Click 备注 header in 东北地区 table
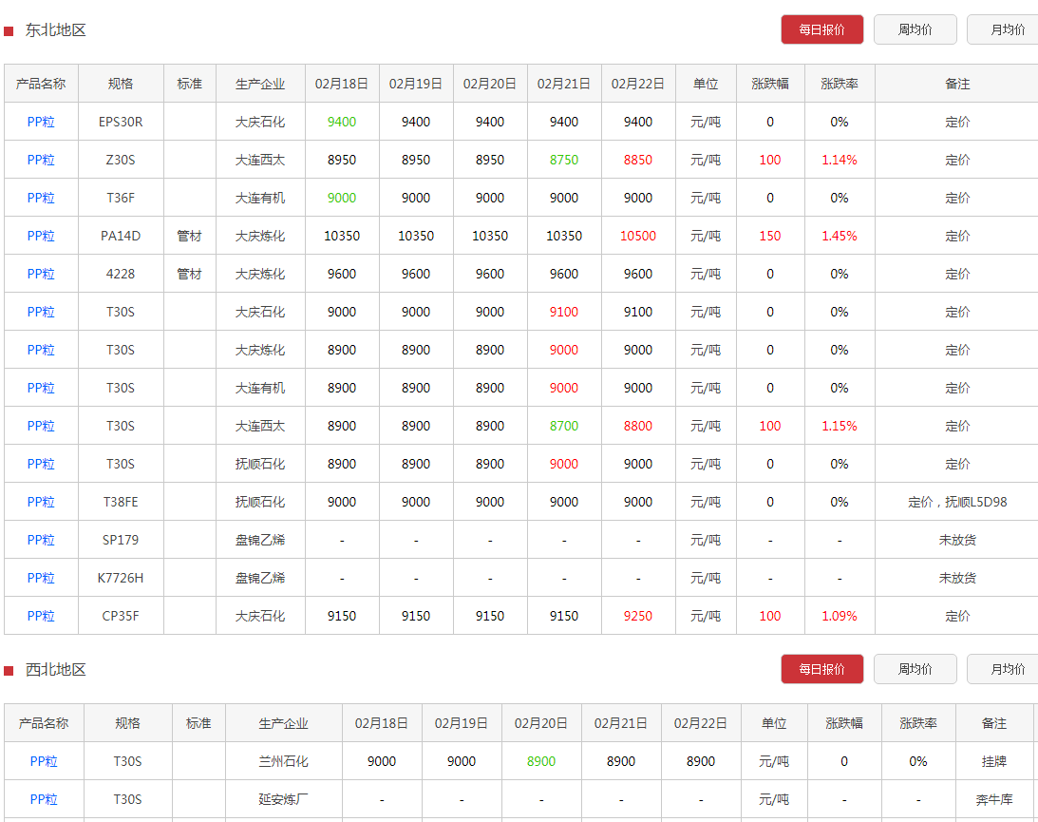 957,85
